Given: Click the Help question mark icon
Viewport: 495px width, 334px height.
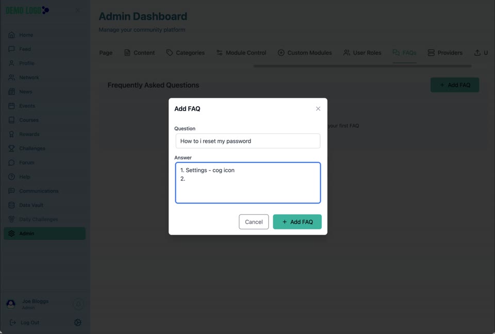Looking at the screenshot, I should pyautogui.click(x=11, y=177).
